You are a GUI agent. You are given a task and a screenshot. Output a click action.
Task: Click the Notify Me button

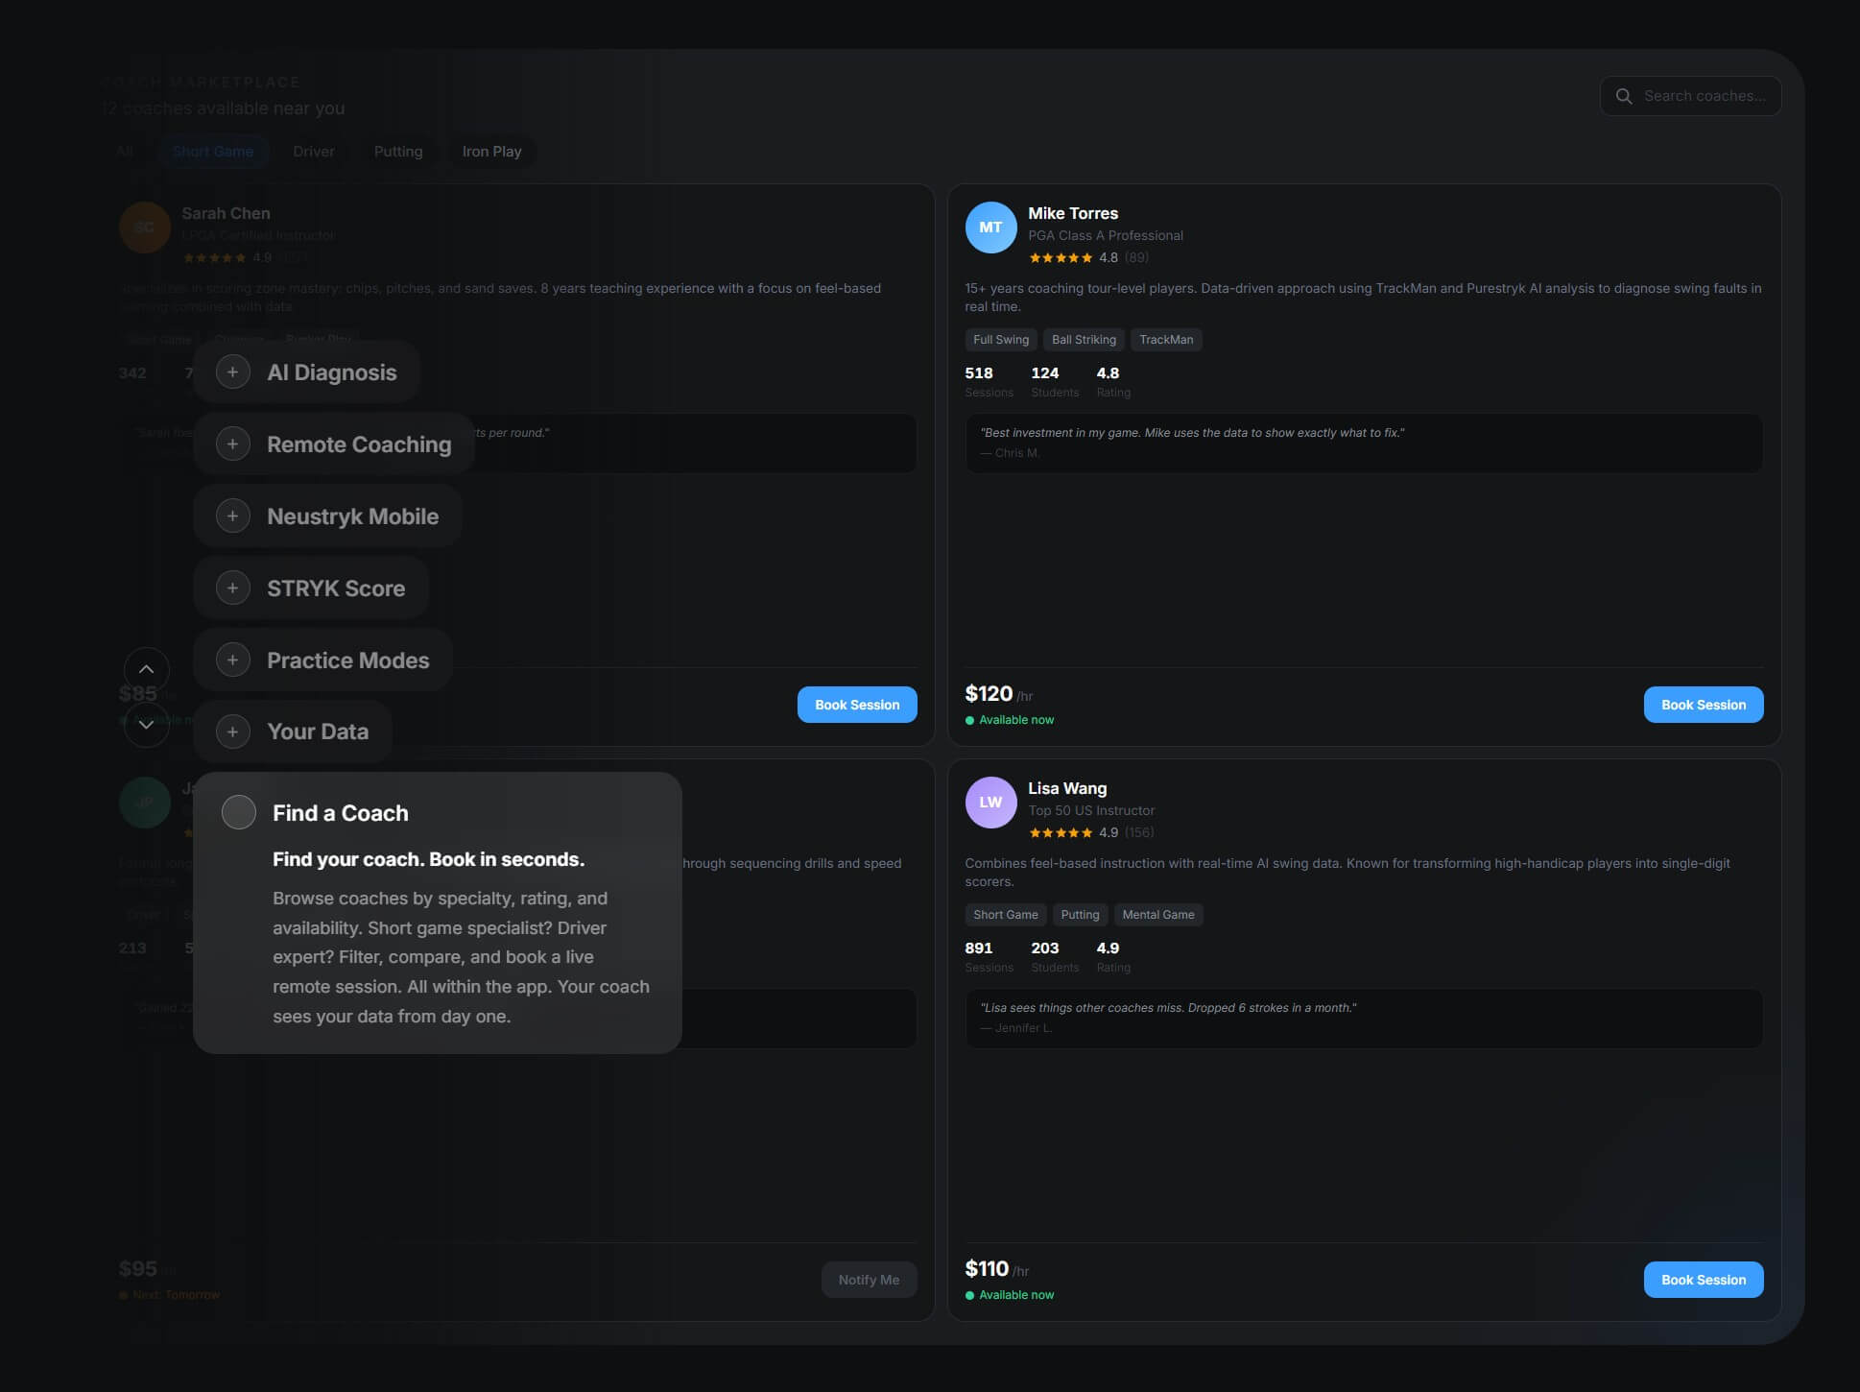click(x=869, y=1280)
